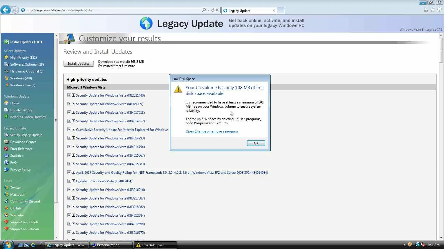Expand details for KB4015383 update
This screenshot has width=444, height=249.
pyautogui.click(x=73, y=164)
